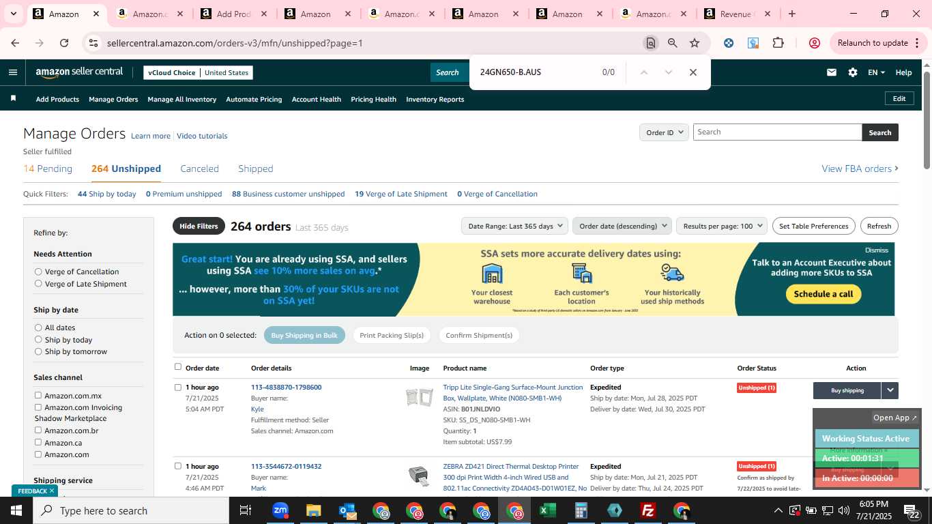Open Automate Pricing in the nav bar

[x=254, y=99]
